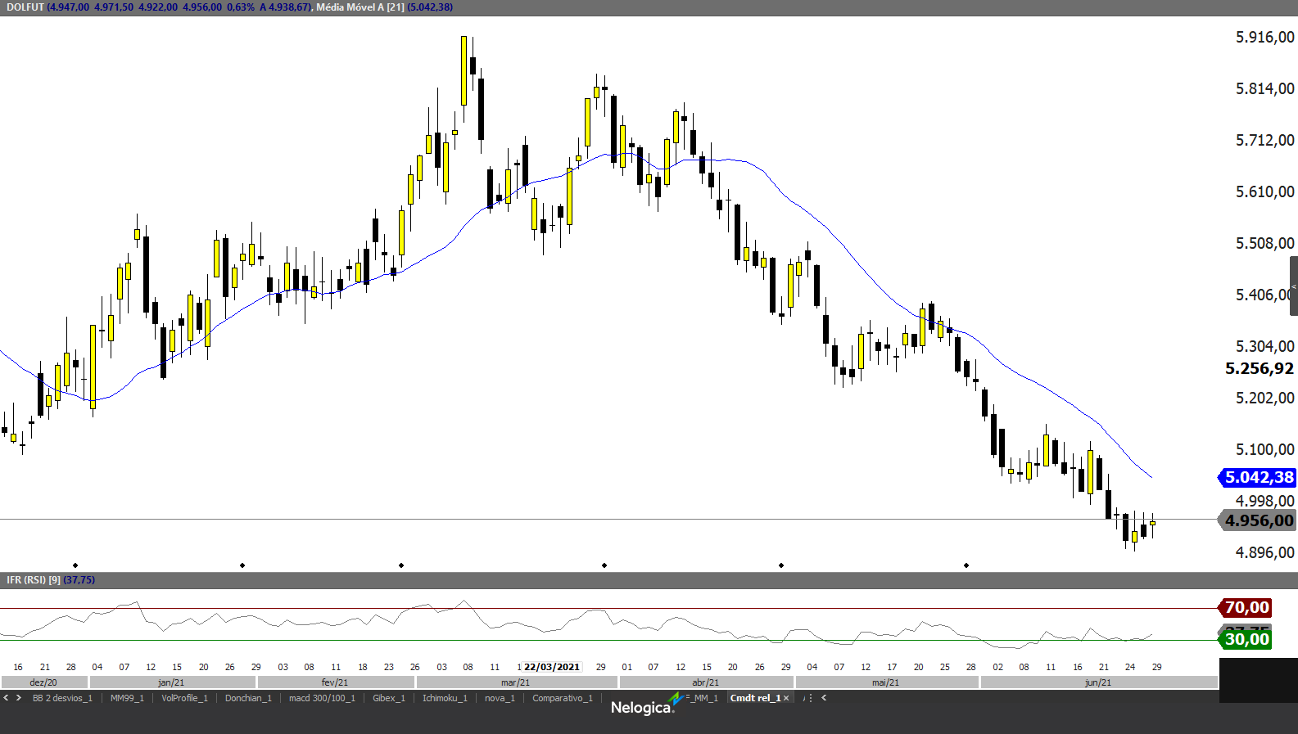Select the blue 5.042,38 moving average price tag

click(1258, 477)
